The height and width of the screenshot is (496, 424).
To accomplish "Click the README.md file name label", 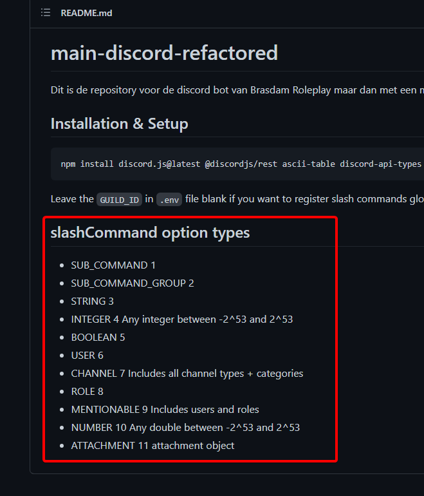I will tap(86, 13).
